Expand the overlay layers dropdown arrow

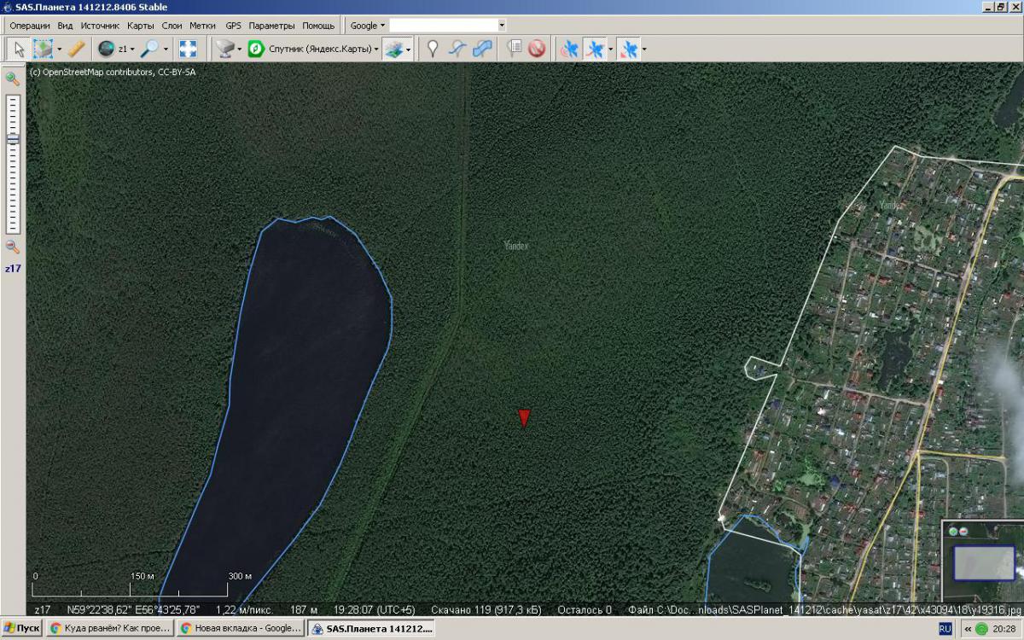[409, 49]
